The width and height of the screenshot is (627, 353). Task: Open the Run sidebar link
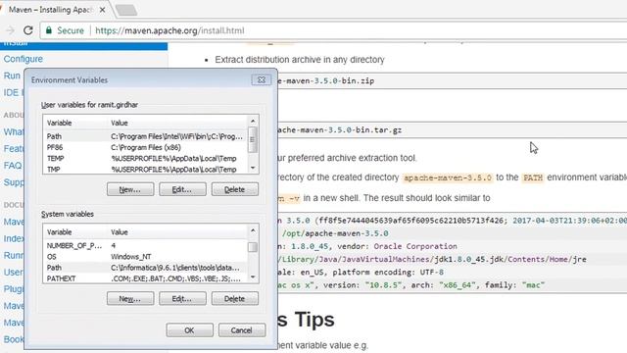coord(12,76)
